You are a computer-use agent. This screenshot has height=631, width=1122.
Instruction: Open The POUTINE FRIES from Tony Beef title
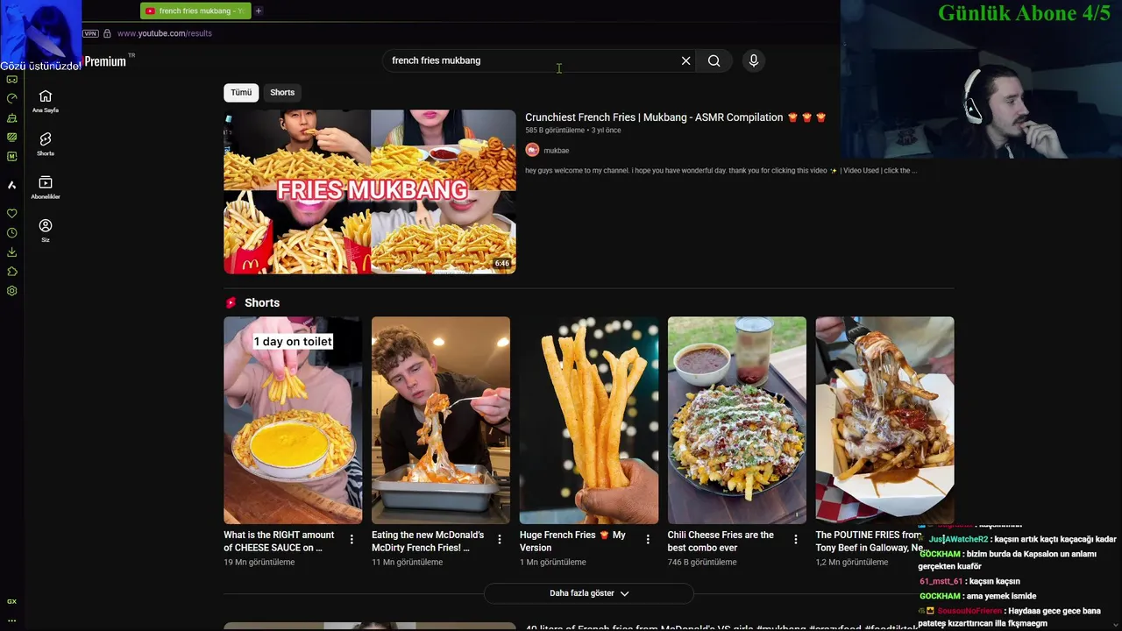point(868,542)
